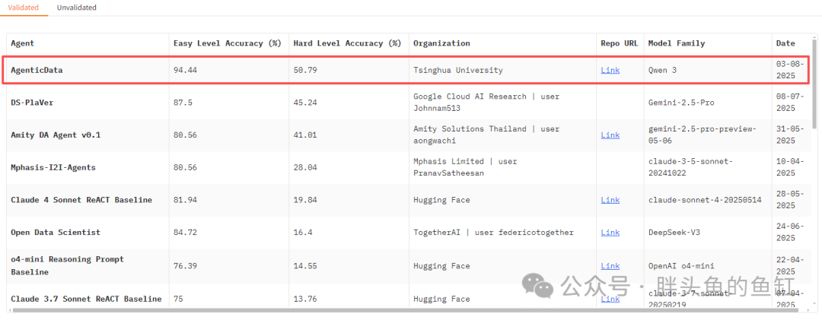Click the 28.04 hard accuracy value
This screenshot has height=320, width=822.
[x=305, y=167]
